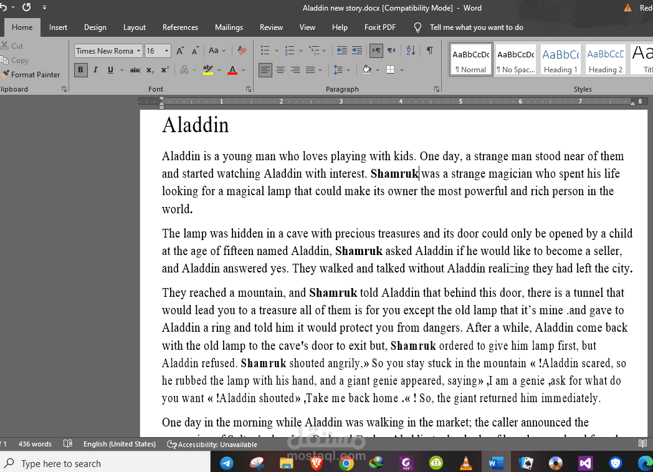The width and height of the screenshot is (653, 472).
Task: Toggle Underline formatting button
Action: pos(110,70)
